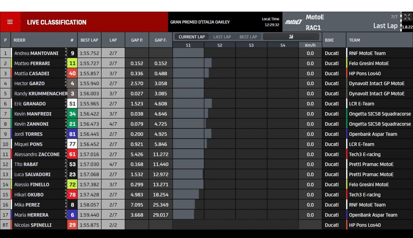
Task: Select rider Eric GRANADO
Action: pos(30,103)
